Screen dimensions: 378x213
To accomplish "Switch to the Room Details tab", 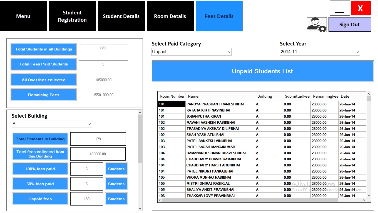I will pyautogui.click(x=170, y=16).
